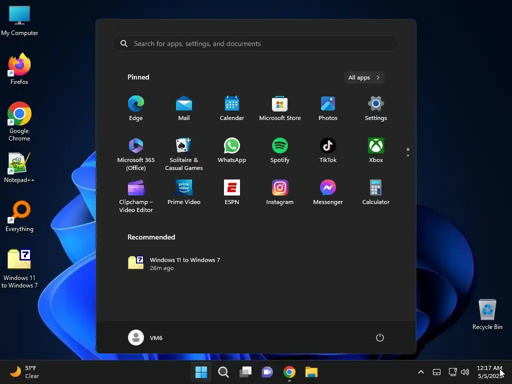Open Chat from the taskbar

coord(267,372)
